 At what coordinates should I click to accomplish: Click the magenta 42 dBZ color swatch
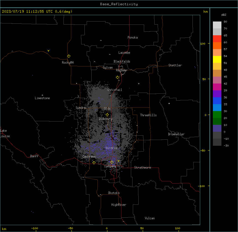(217, 87)
